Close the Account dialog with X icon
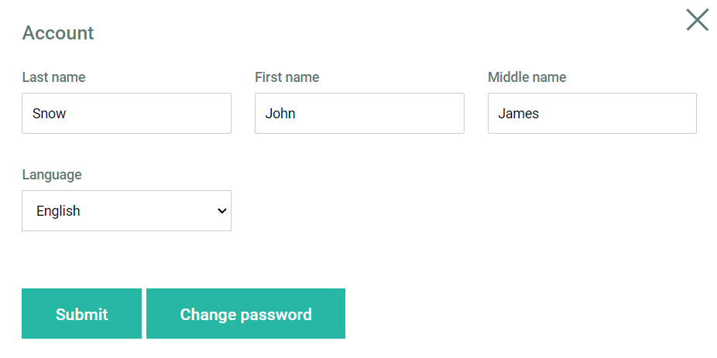717x358 pixels. click(x=697, y=19)
